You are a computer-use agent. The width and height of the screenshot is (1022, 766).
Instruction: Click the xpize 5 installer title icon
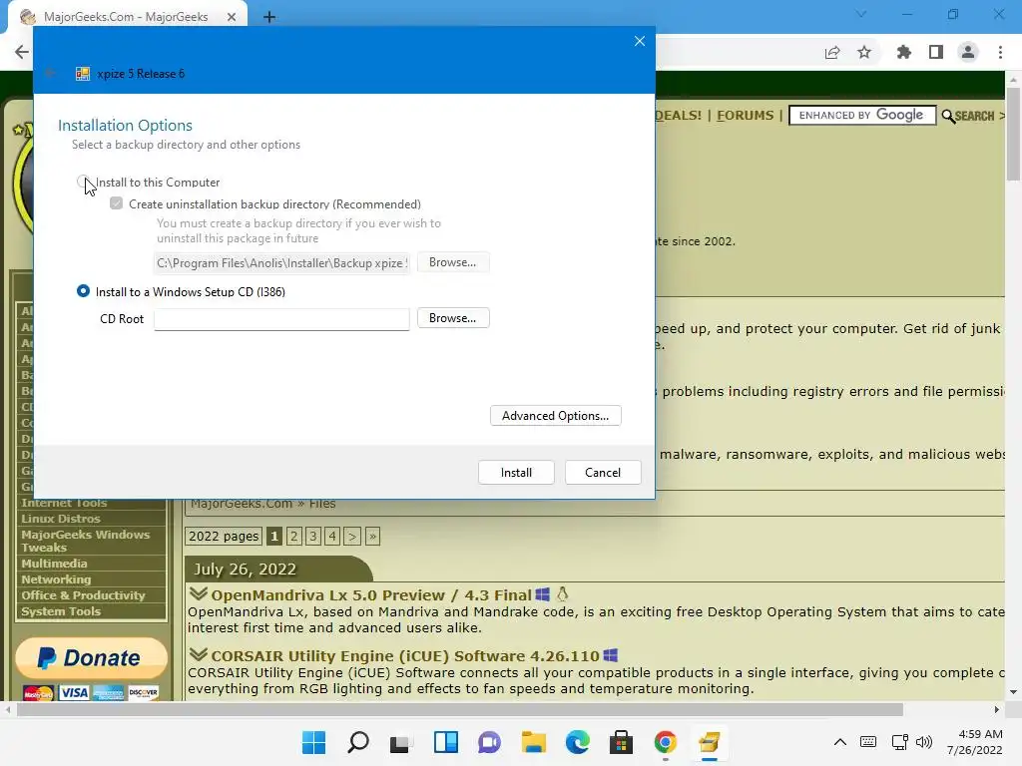[x=83, y=74]
